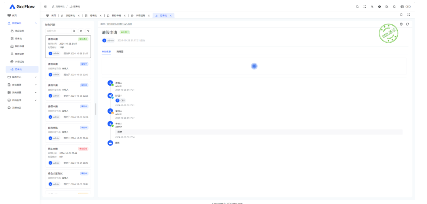Select the 角色会签测试 task card

tap(68, 179)
